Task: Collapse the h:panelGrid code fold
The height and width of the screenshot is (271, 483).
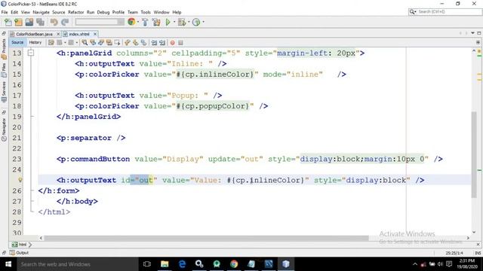Action: (31, 53)
